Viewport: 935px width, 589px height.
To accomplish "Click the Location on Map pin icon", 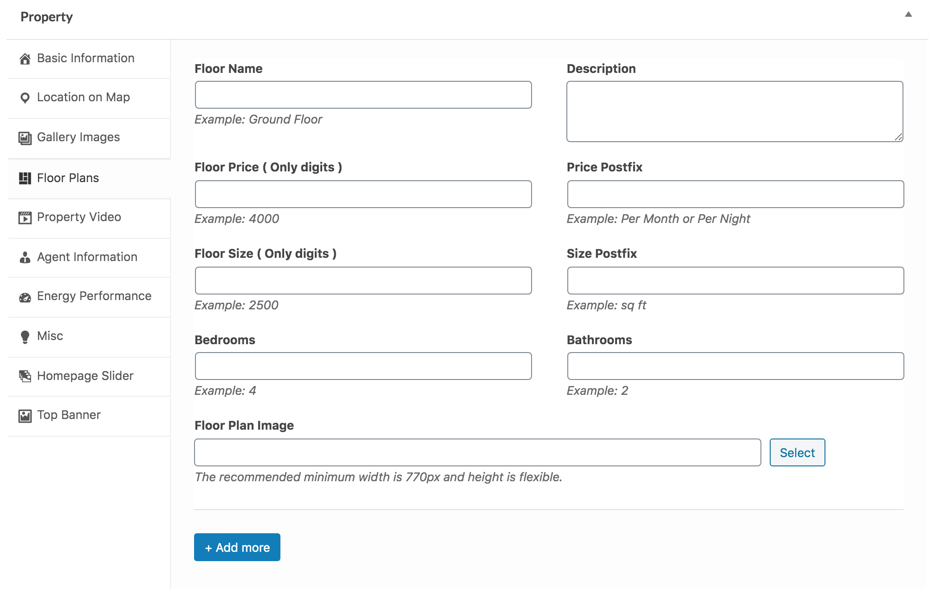I will click(x=25, y=98).
